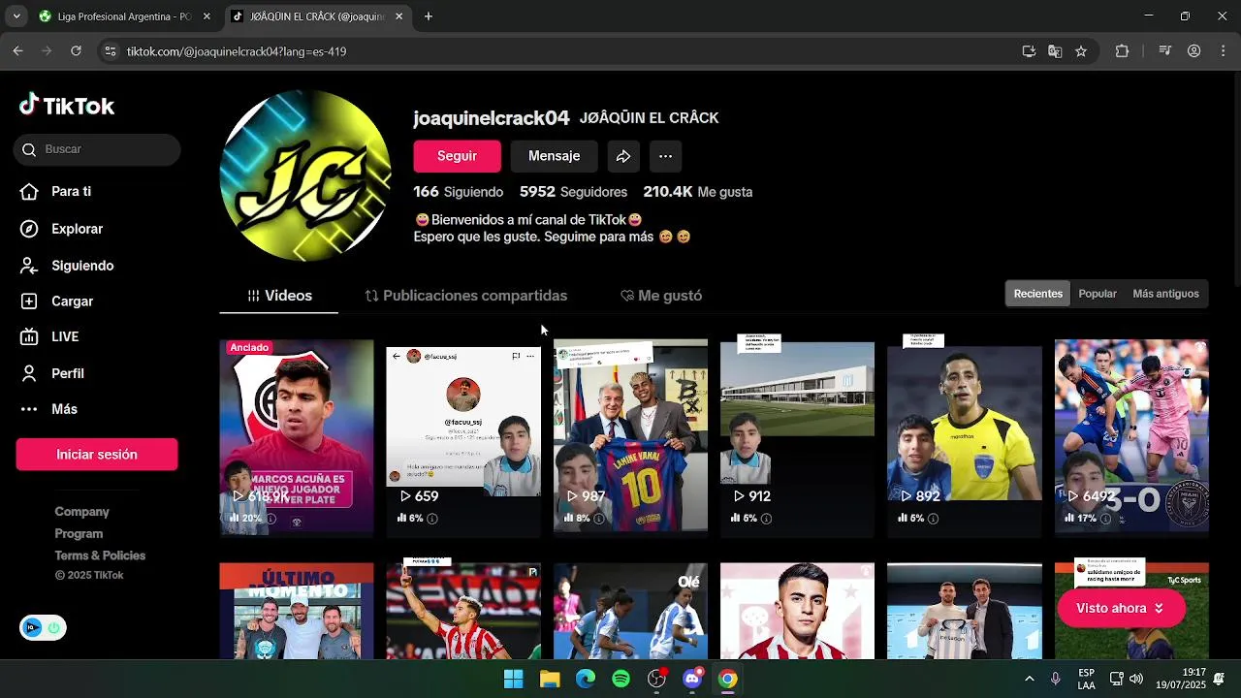Screen dimensions: 1241x698
Task: Install app icon in the address bar
Action: pos(1029,51)
